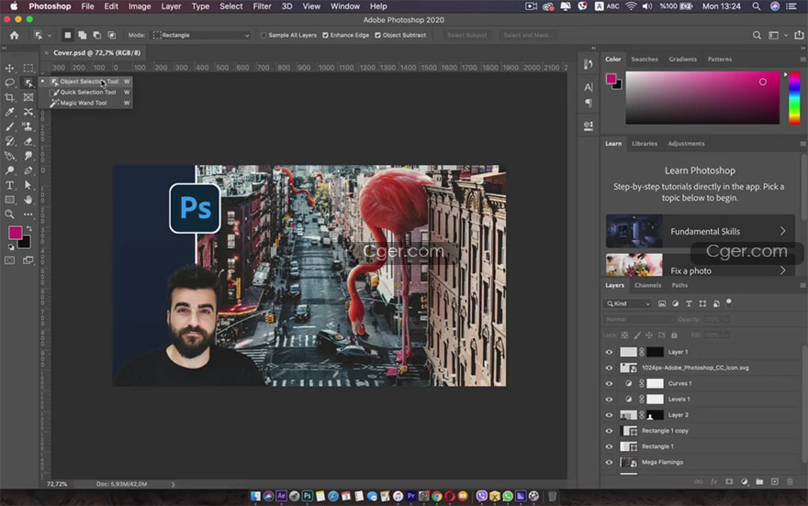Open the Mode Rectangle dropdown

pyautogui.click(x=200, y=35)
